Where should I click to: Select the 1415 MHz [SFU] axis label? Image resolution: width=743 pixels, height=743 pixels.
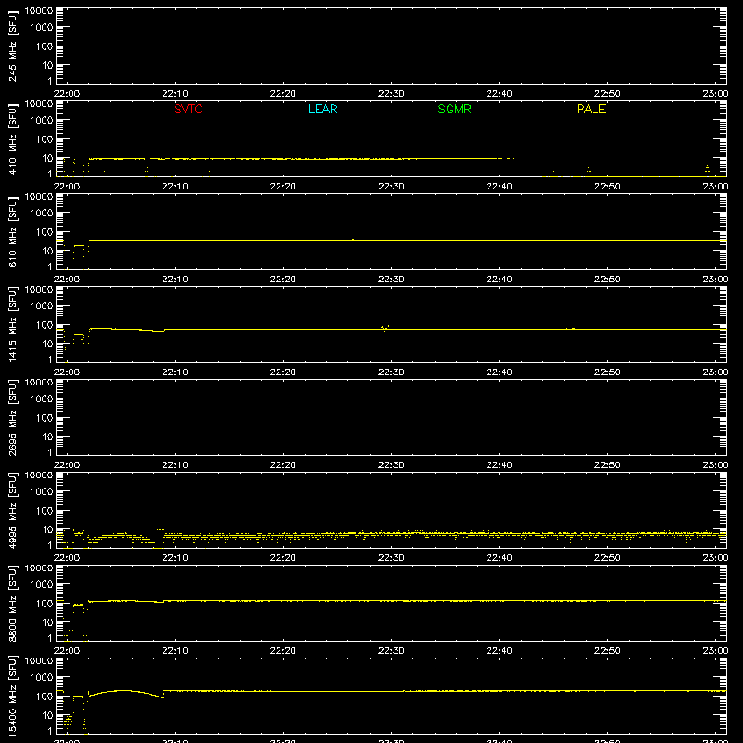point(12,324)
